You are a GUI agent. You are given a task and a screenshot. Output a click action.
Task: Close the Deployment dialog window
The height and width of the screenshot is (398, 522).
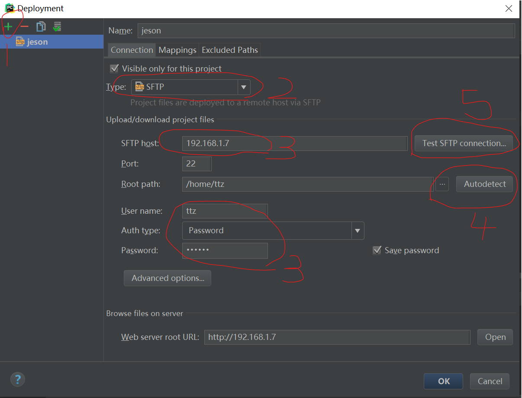point(509,8)
